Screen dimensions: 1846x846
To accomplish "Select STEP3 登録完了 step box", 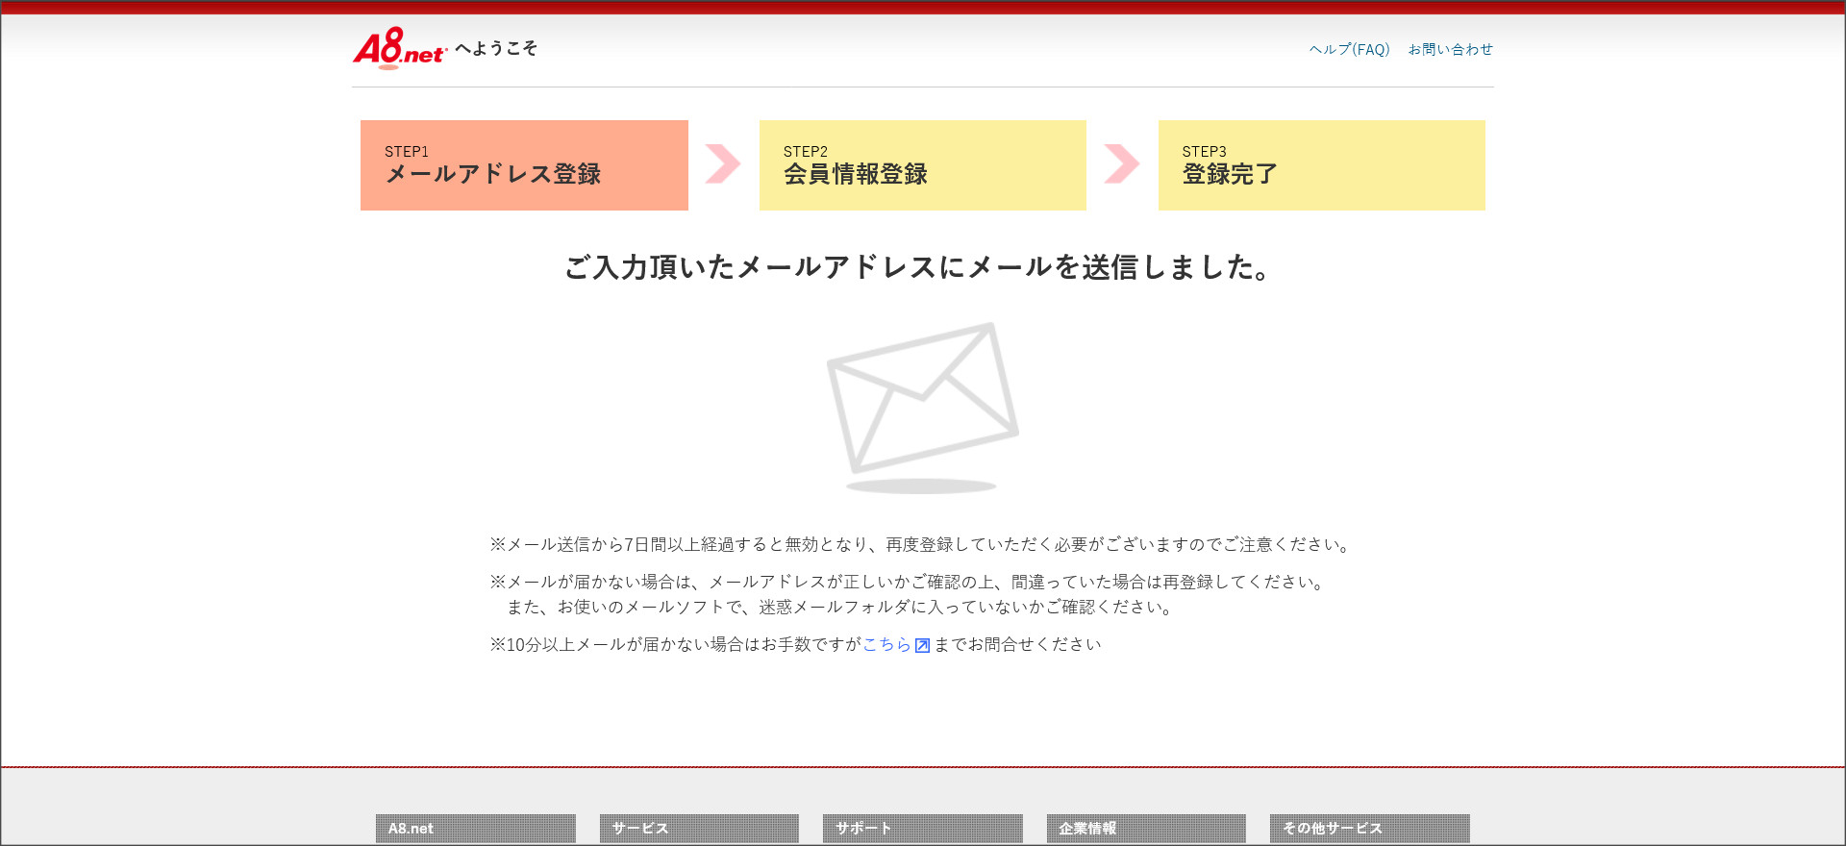I will coord(1322,165).
